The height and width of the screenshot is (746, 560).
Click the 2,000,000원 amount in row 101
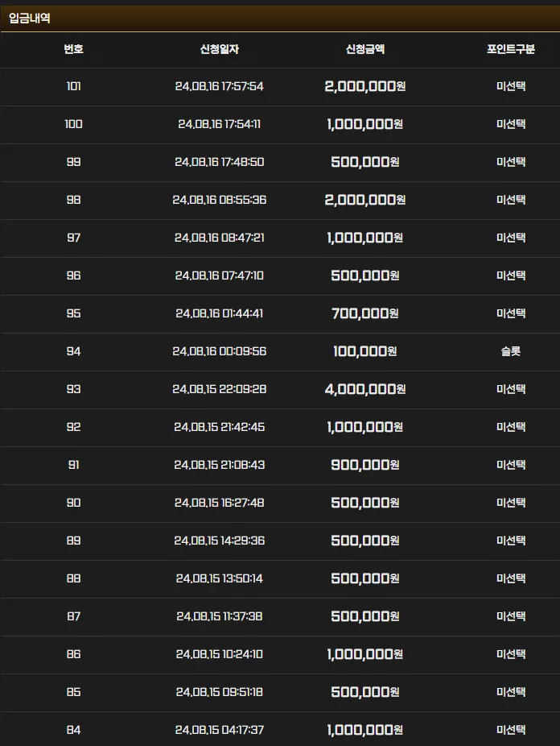click(x=364, y=86)
